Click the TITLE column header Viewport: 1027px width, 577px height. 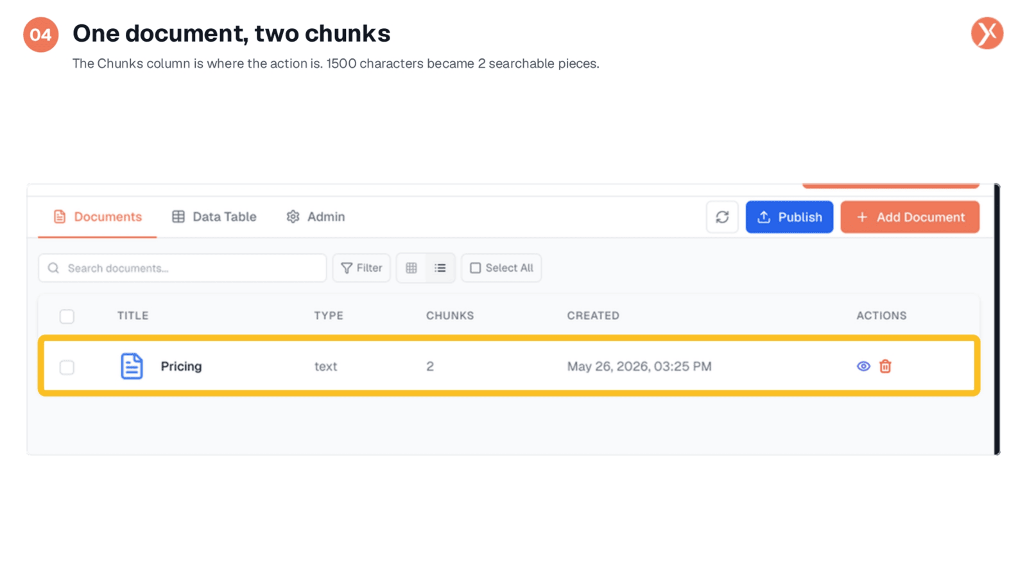133,315
